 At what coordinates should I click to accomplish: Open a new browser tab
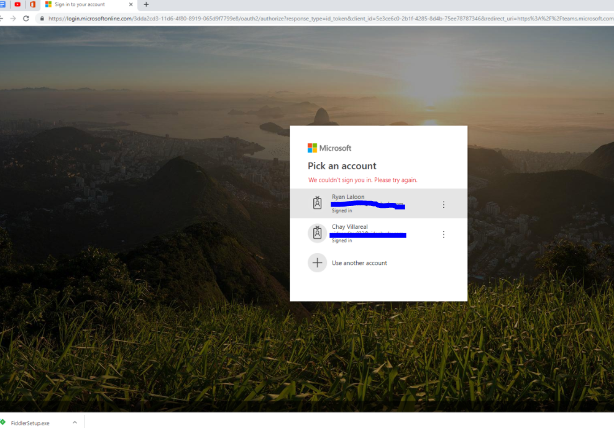(x=147, y=5)
